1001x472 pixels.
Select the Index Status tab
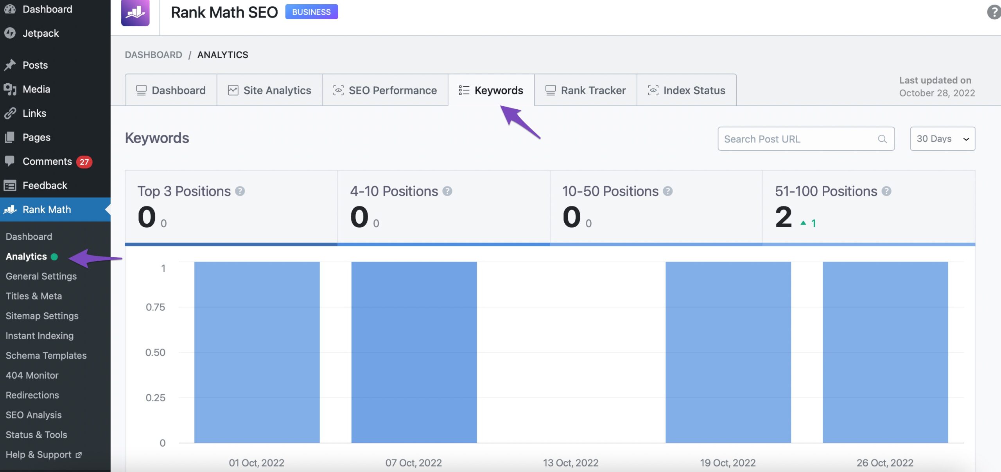point(687,91)
